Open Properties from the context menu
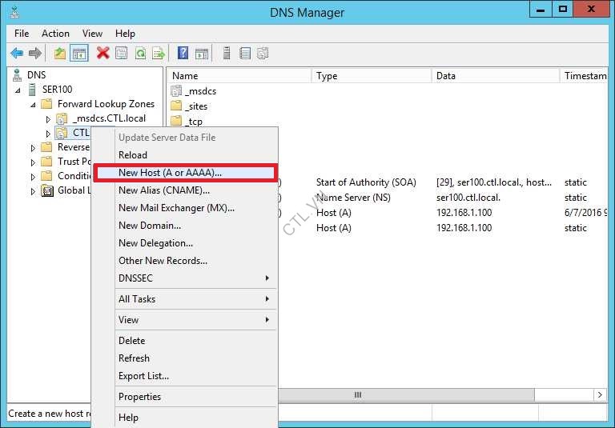Screen dimensions: 615x428 (x=185, y=397)
